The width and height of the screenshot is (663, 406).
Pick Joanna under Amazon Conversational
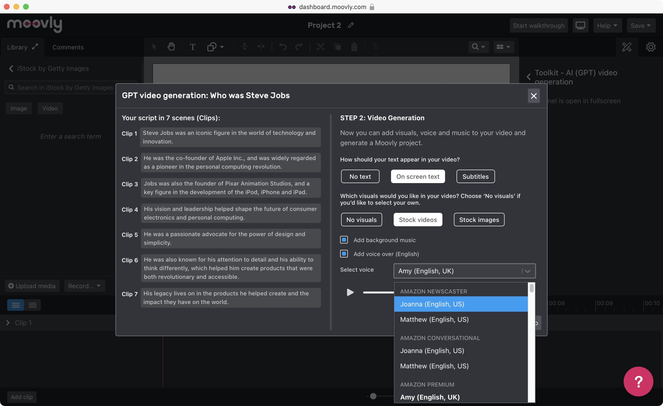point(461,351)
